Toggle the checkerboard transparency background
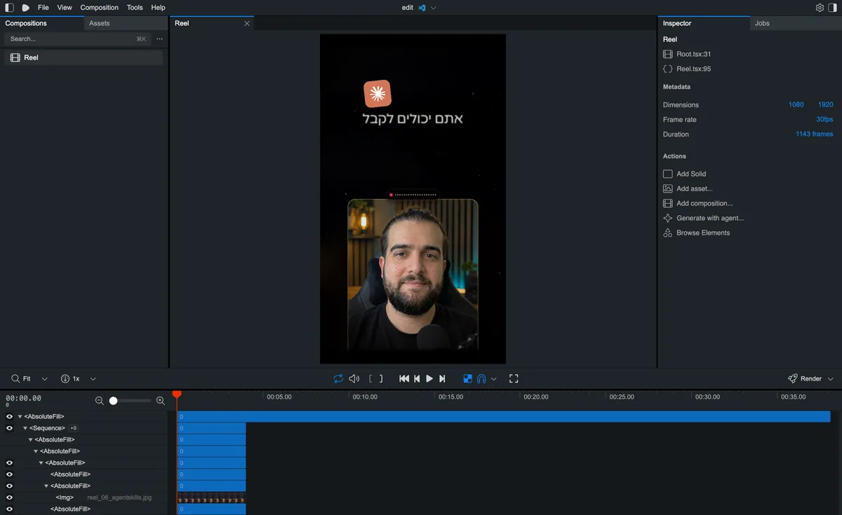Image resolution: width=842 pixels, height=515 pixels. 468,378
